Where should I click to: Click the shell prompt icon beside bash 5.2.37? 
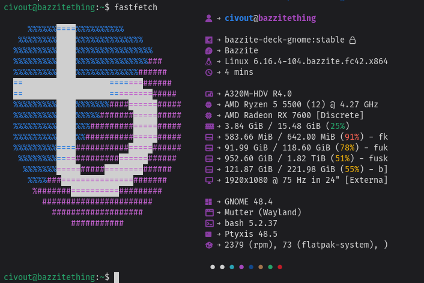point(209,224)
